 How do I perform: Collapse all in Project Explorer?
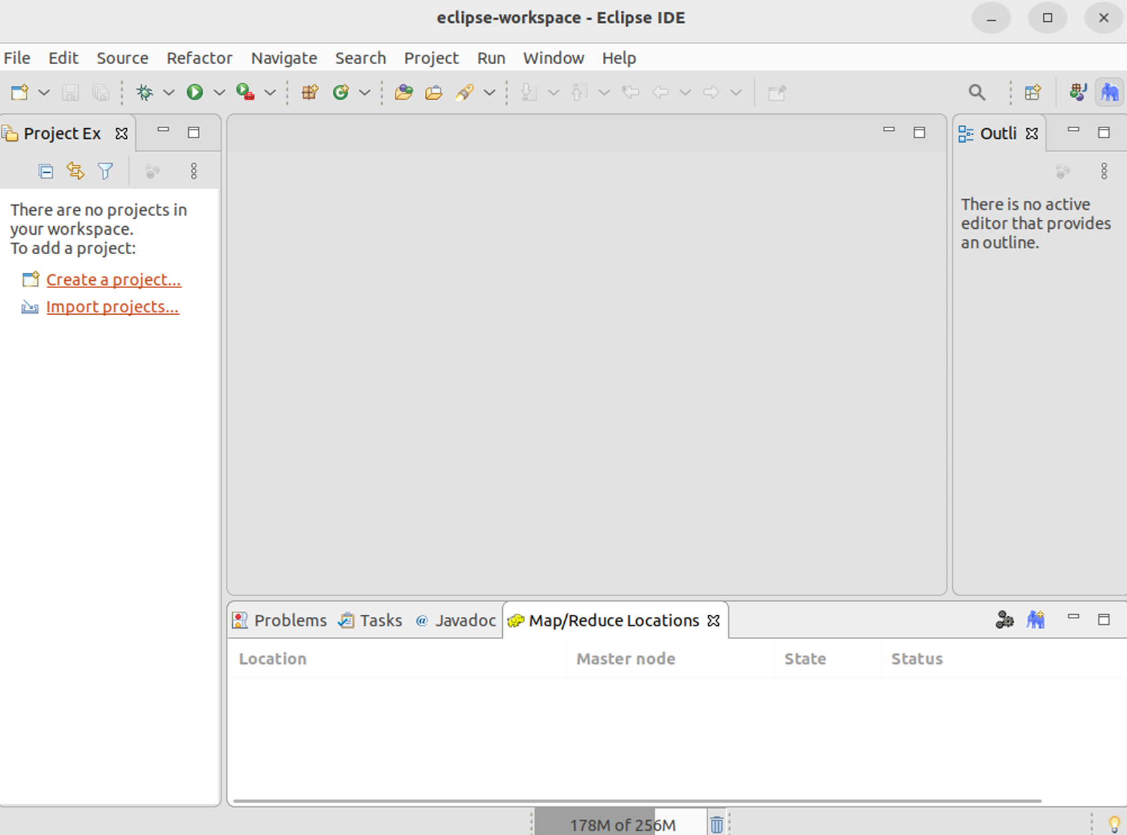pos(45,171)
